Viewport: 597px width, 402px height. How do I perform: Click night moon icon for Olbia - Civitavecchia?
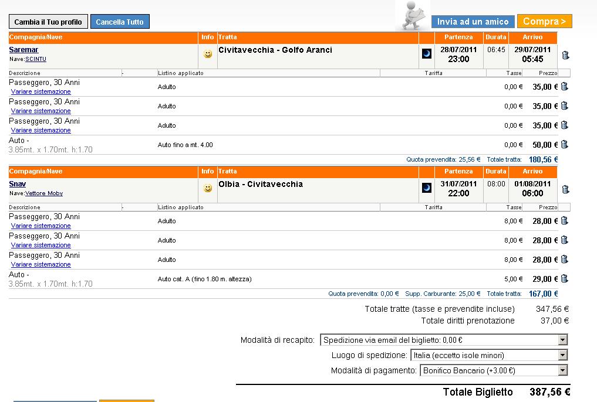pos(426,188)
